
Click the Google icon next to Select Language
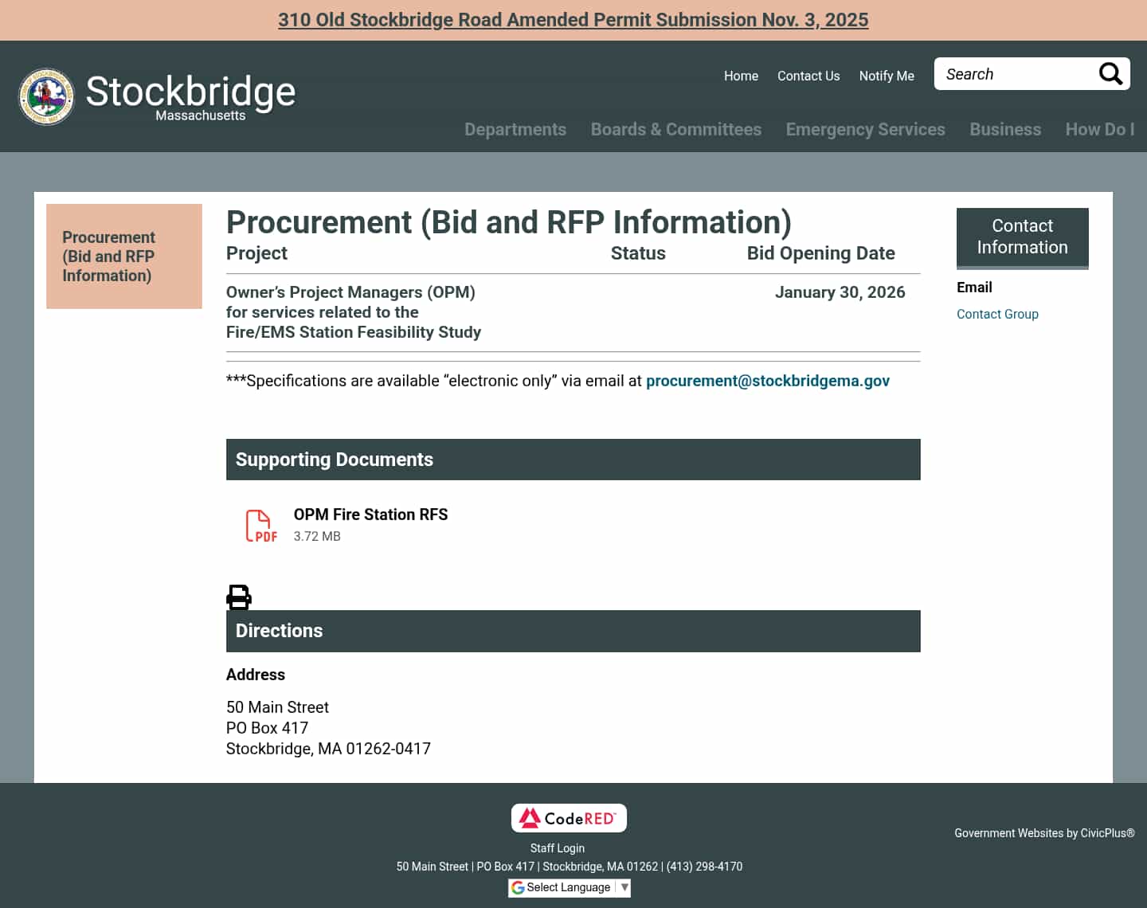pyautogui.click(x=519, y=886)
